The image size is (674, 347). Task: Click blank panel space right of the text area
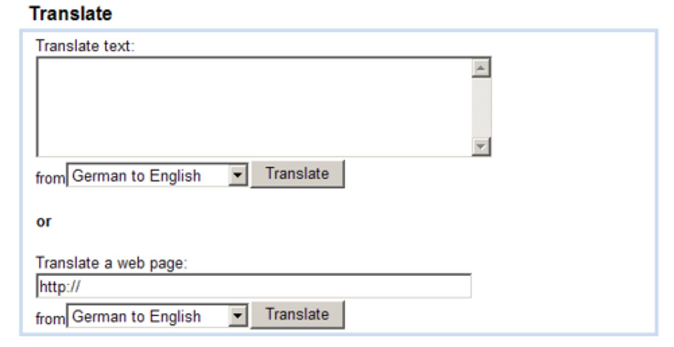(x=571, y=107)
